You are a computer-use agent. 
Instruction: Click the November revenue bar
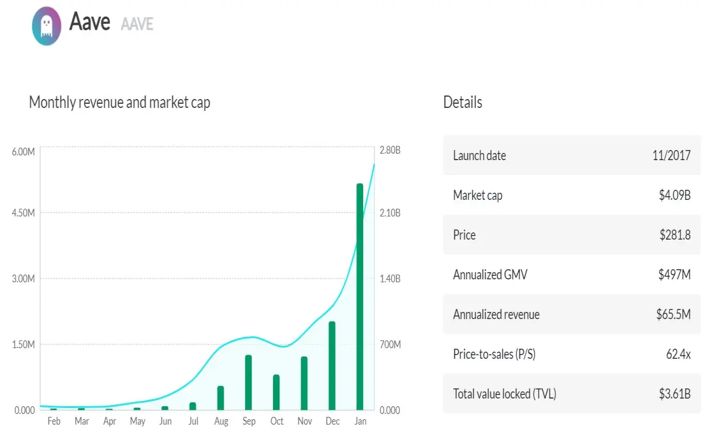click(x=304, y=383)
